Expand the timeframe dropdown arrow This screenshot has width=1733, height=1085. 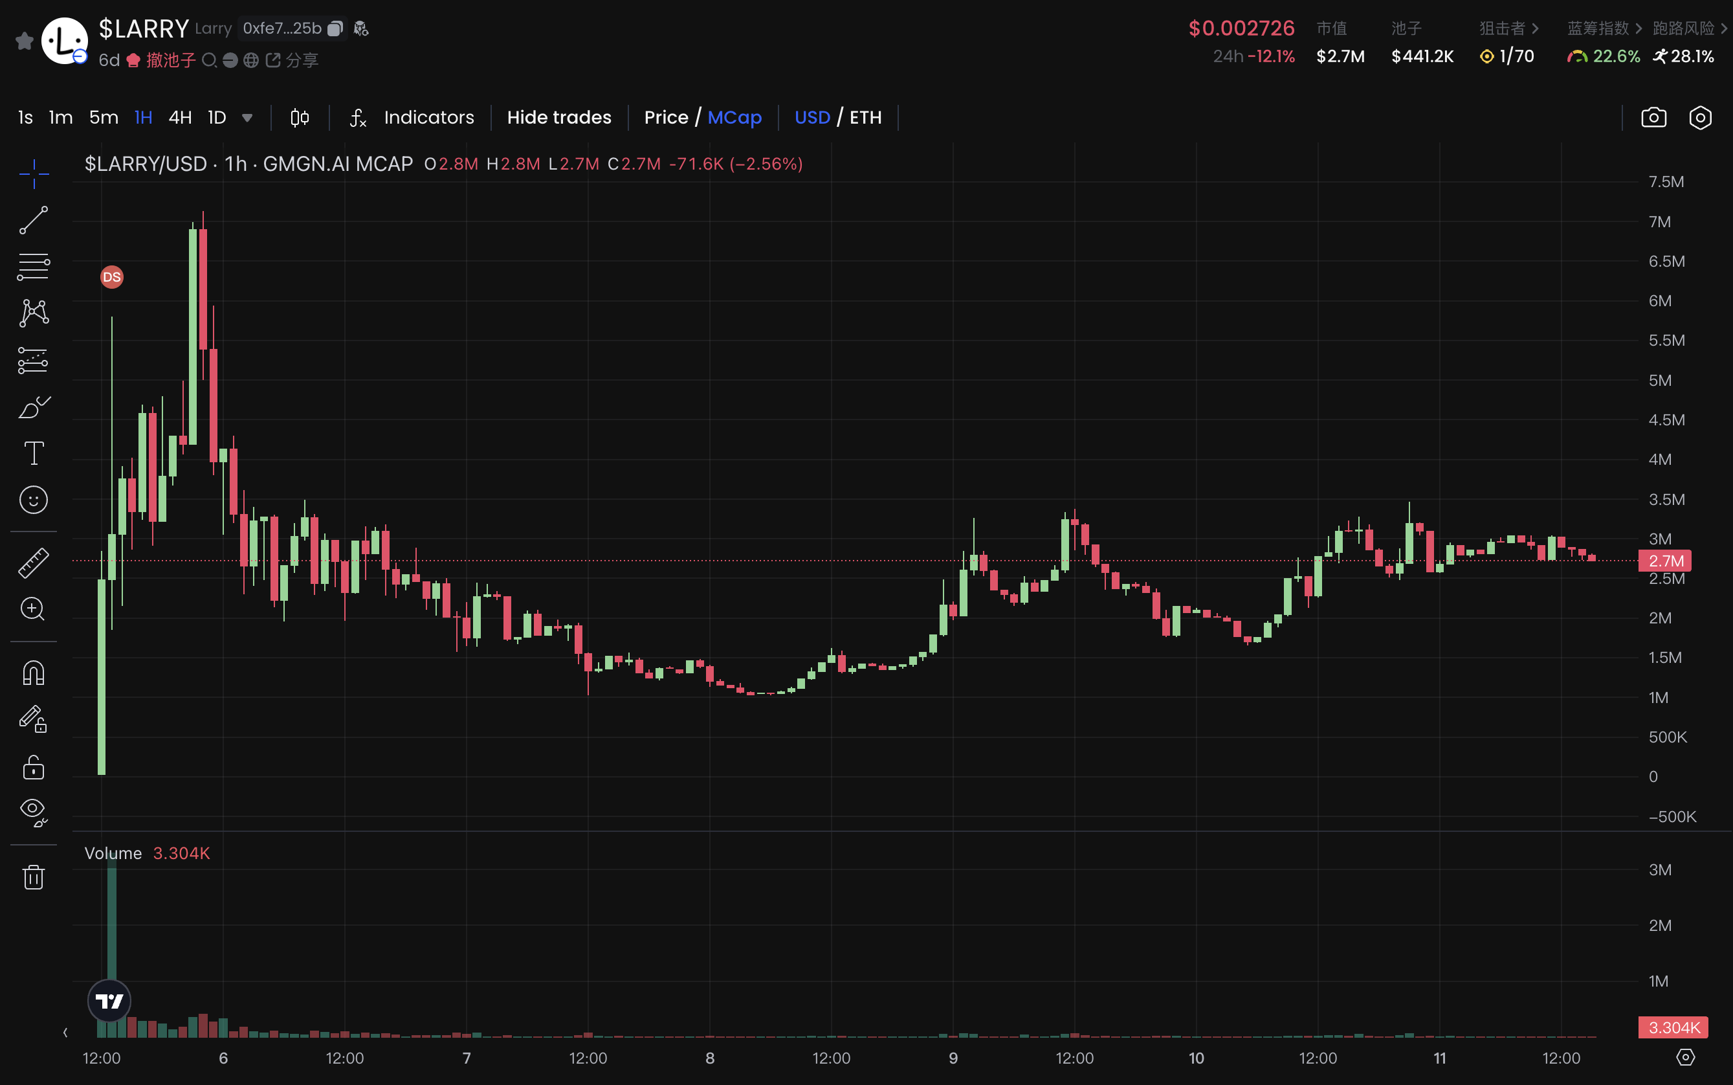[x=247, y=118]
